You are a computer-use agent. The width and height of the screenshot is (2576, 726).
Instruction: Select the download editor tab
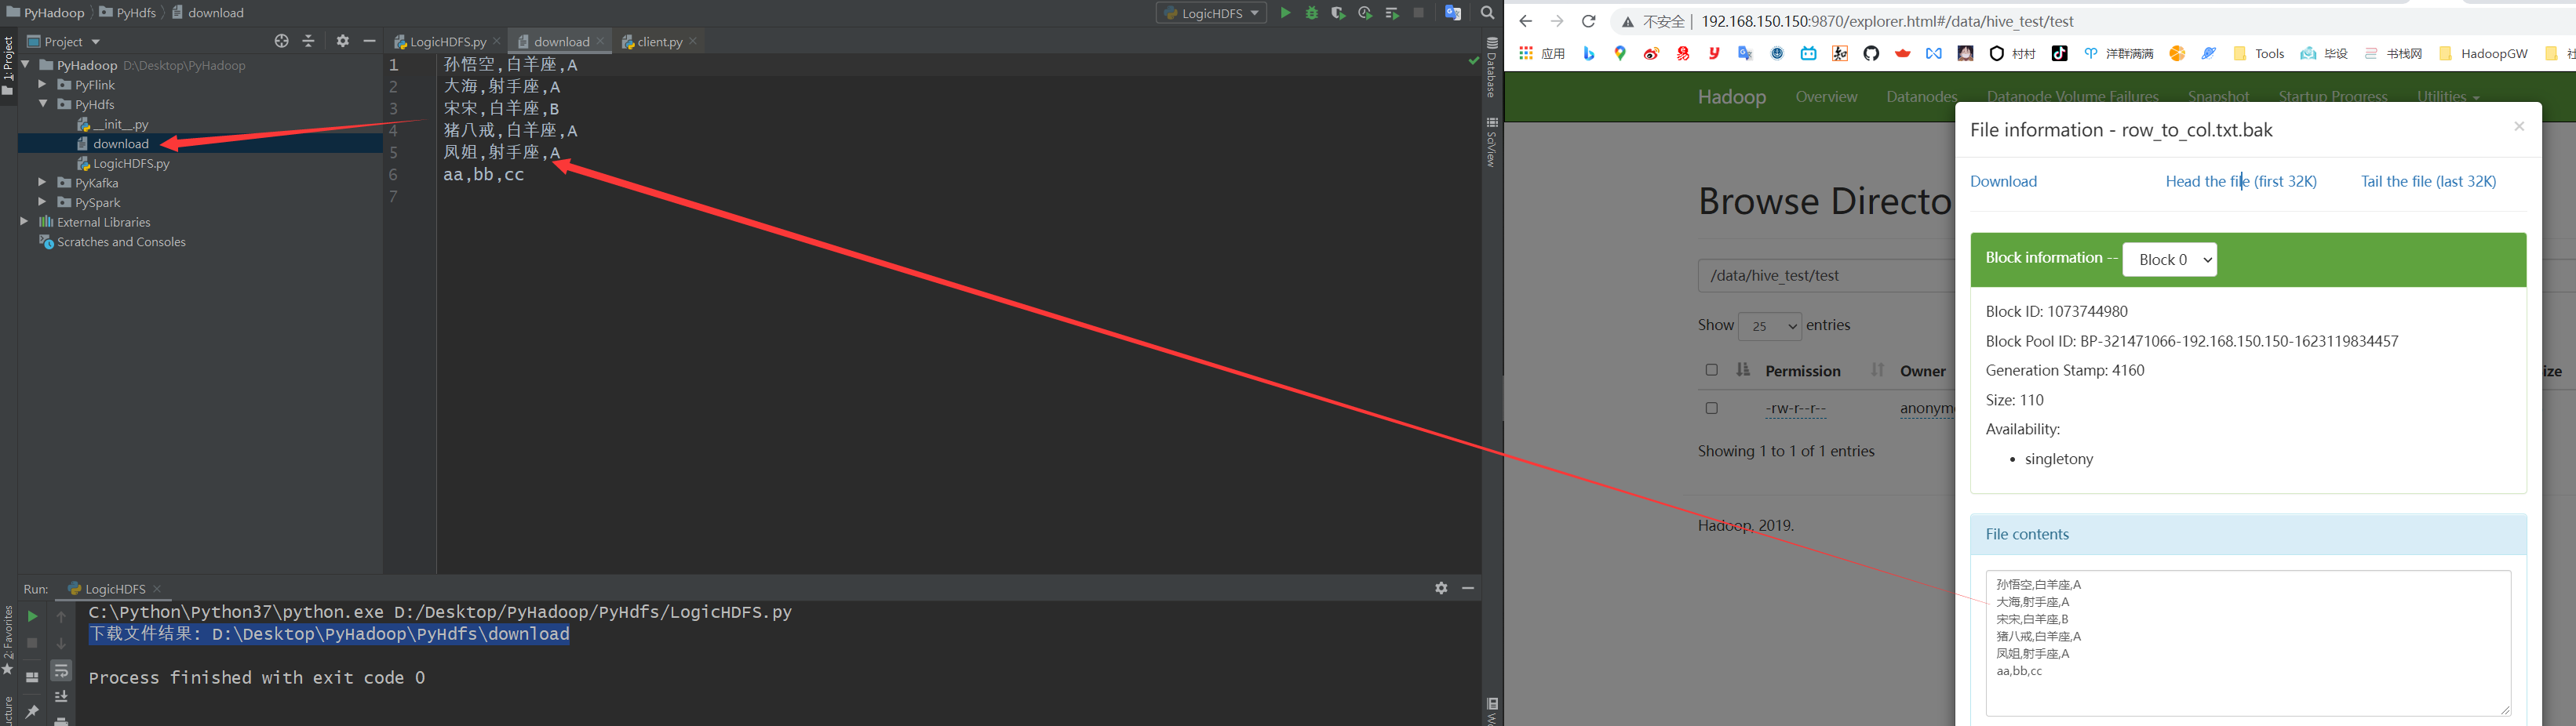tap(561, 41)
